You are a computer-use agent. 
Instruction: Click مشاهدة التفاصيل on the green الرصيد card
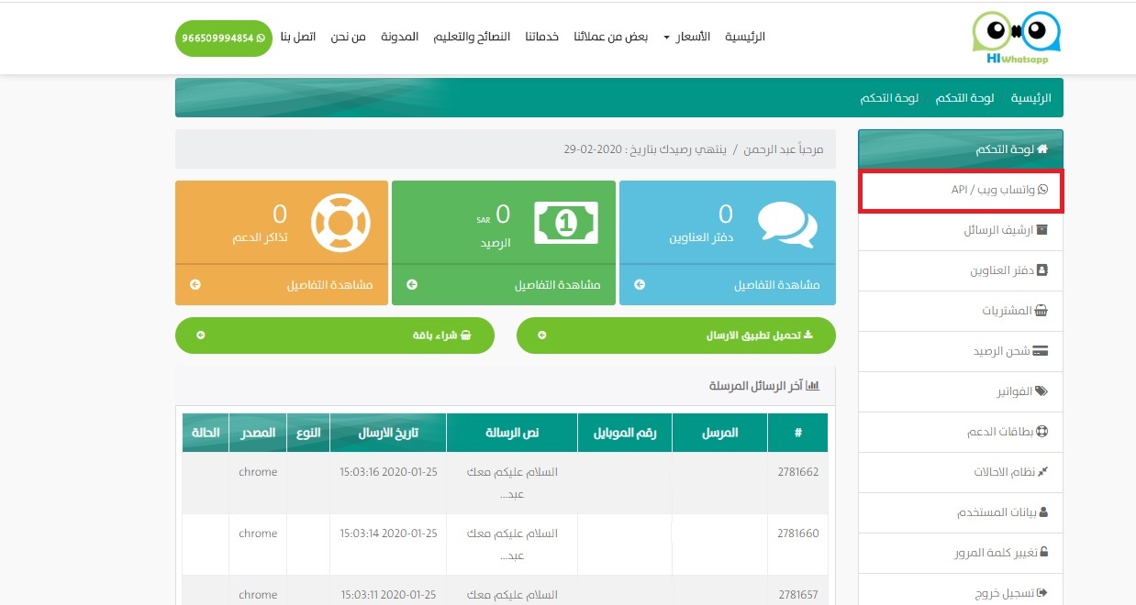point(556,285)
